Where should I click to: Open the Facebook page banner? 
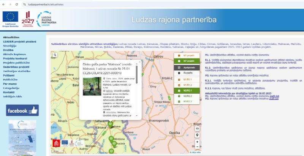(x=22, y=111)
